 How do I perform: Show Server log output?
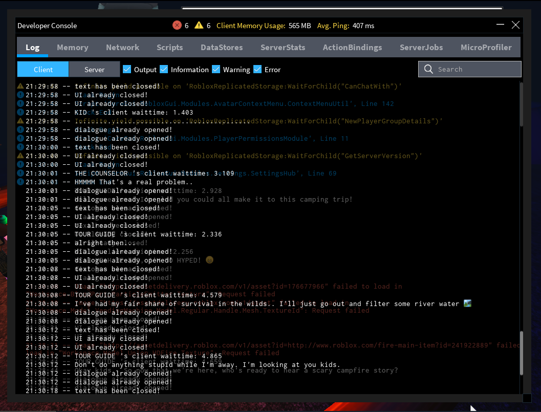94,70
